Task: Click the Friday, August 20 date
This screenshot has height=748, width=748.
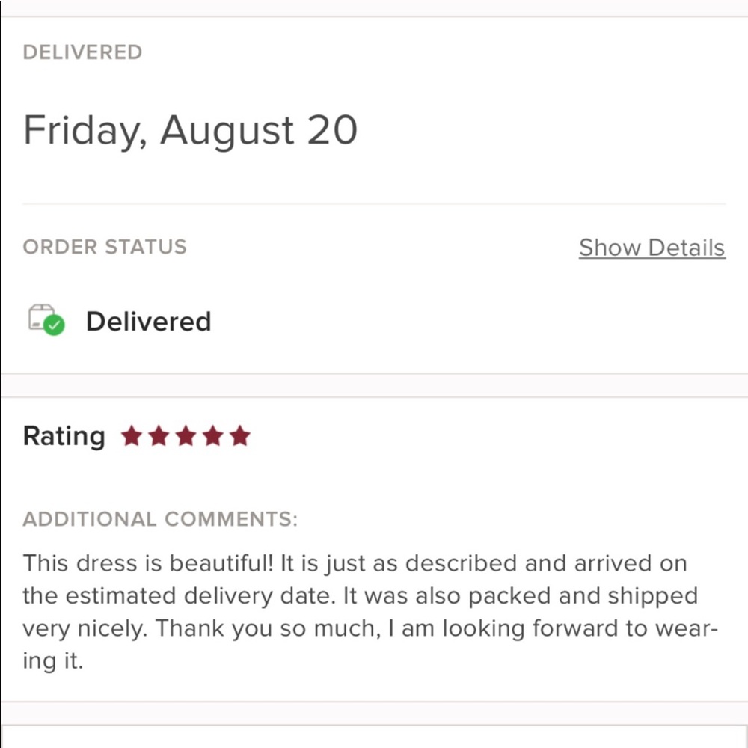Action: coord(190,130)
